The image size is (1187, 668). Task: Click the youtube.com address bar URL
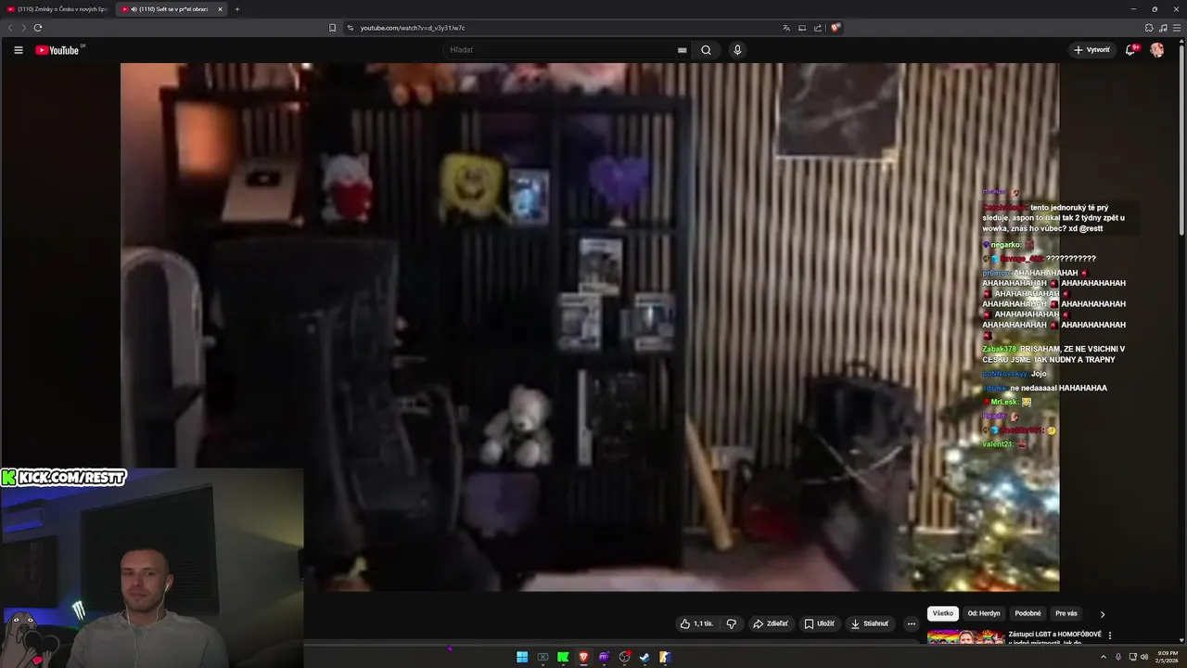click(x=413, y=28)
